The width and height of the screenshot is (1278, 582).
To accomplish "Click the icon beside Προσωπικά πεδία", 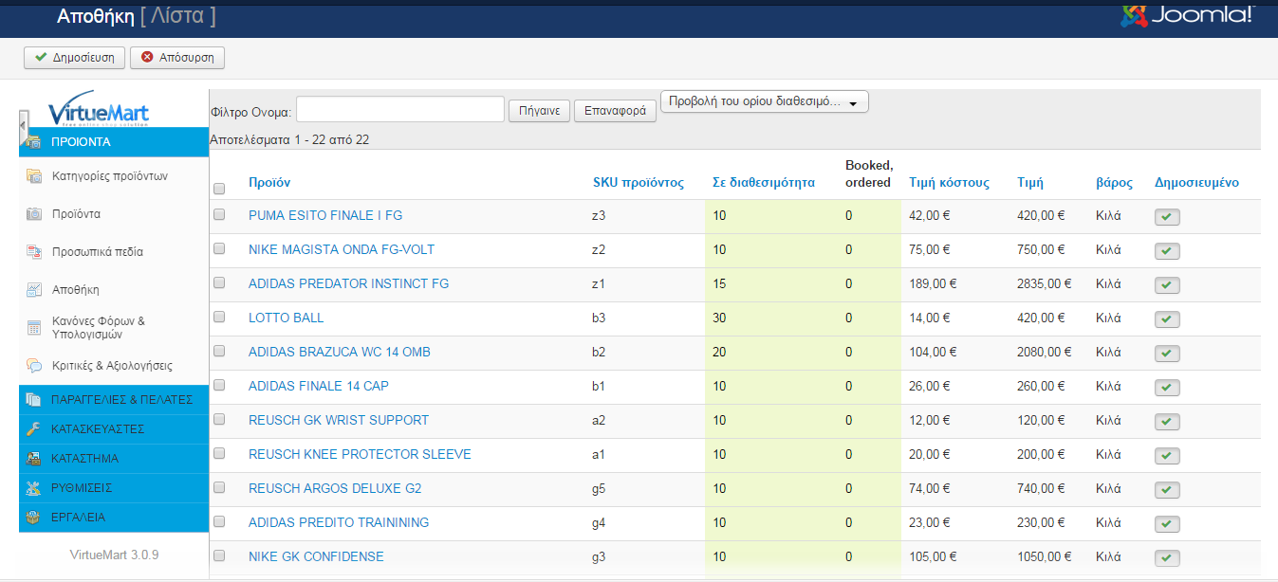I will click(x=34, y=252).
